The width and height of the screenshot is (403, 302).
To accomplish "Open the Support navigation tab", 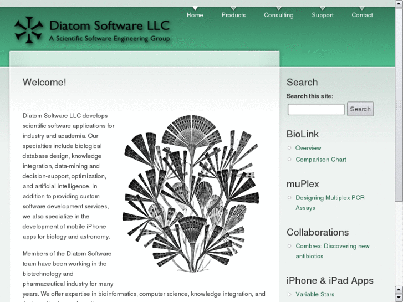I will click(323, 15).
